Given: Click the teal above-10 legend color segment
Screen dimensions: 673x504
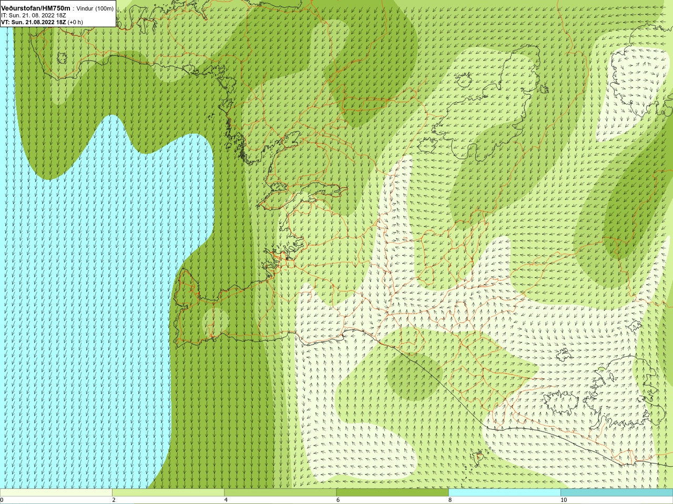Looking at the screenshot, I should point(617,492).
